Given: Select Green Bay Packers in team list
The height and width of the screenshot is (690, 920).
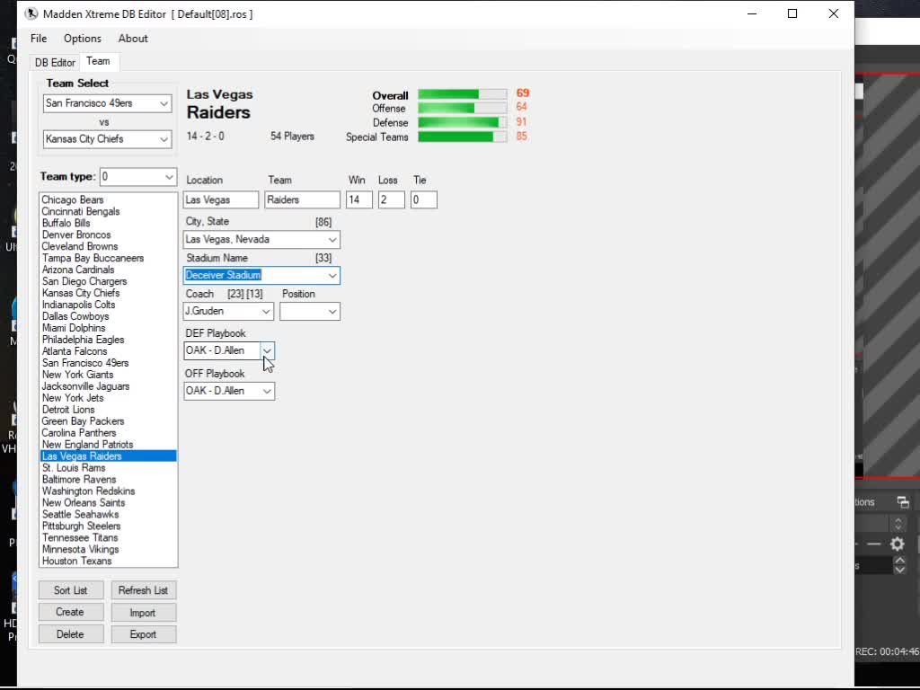Looking at the screenshot, I should (x=108, y=421).
